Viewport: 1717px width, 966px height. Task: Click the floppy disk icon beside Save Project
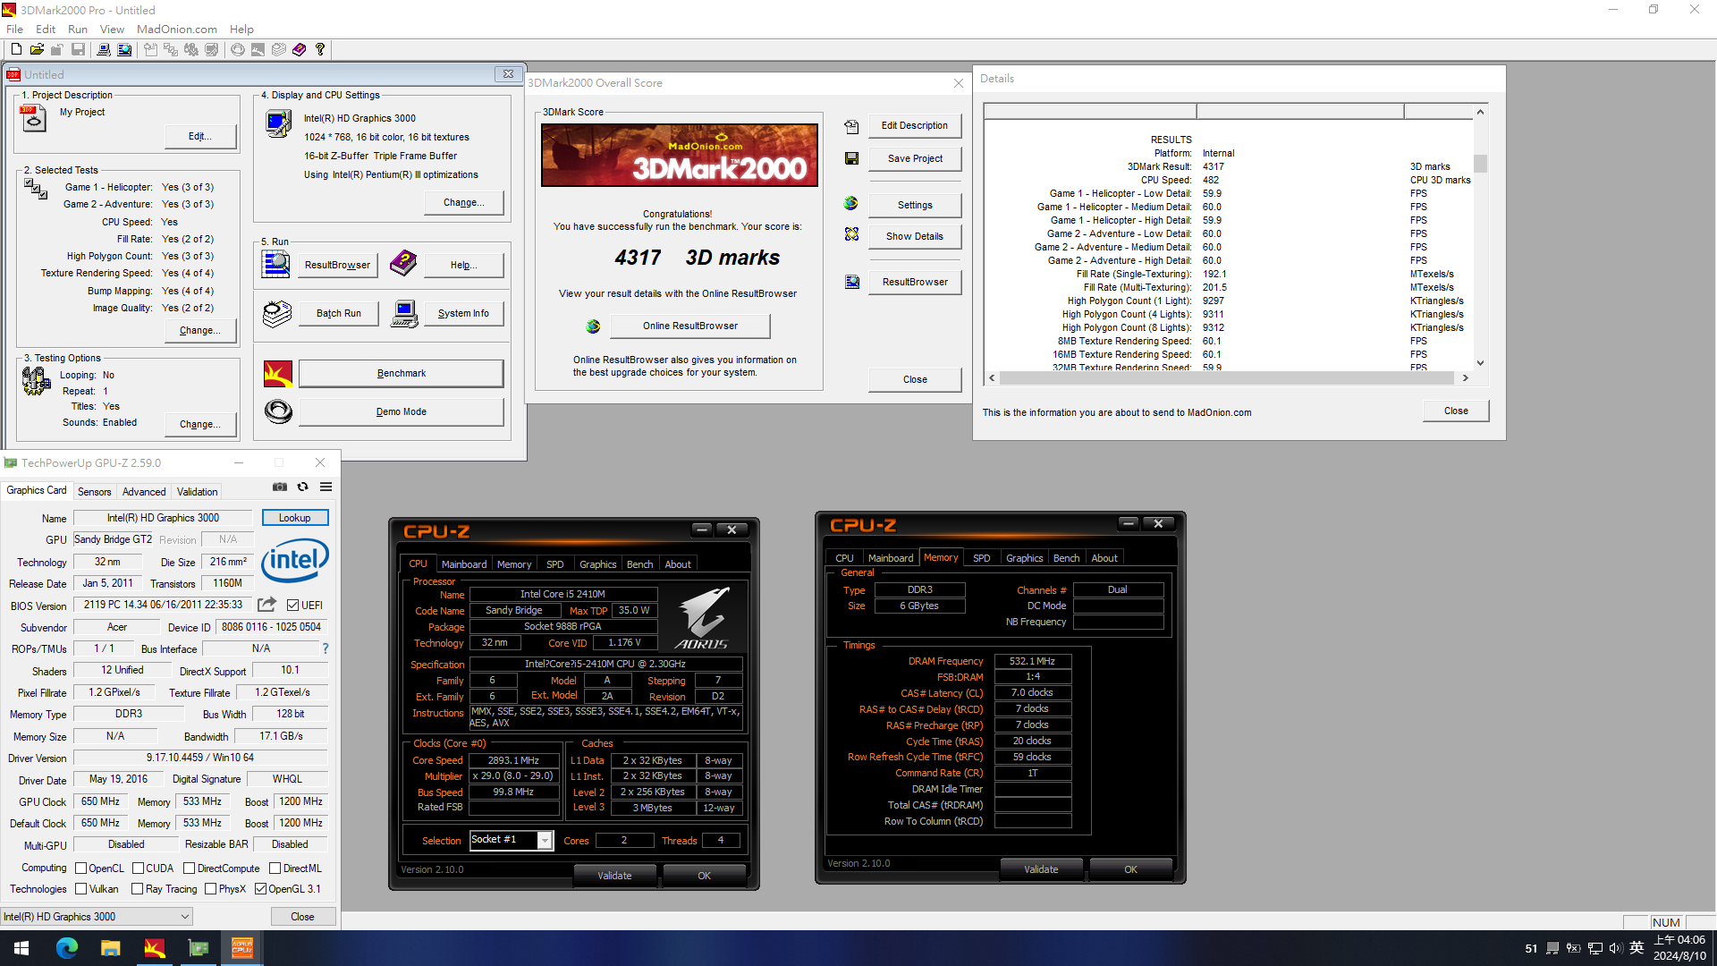pos(851,158)
